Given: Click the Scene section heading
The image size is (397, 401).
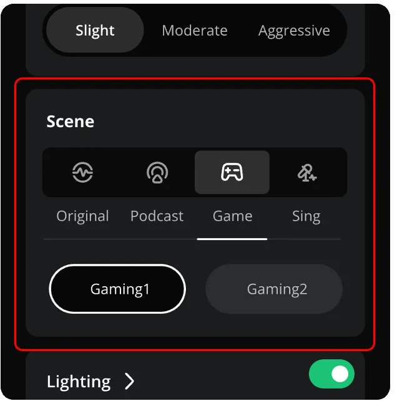Looking at the screenshot, I should (x=70, y=121).
